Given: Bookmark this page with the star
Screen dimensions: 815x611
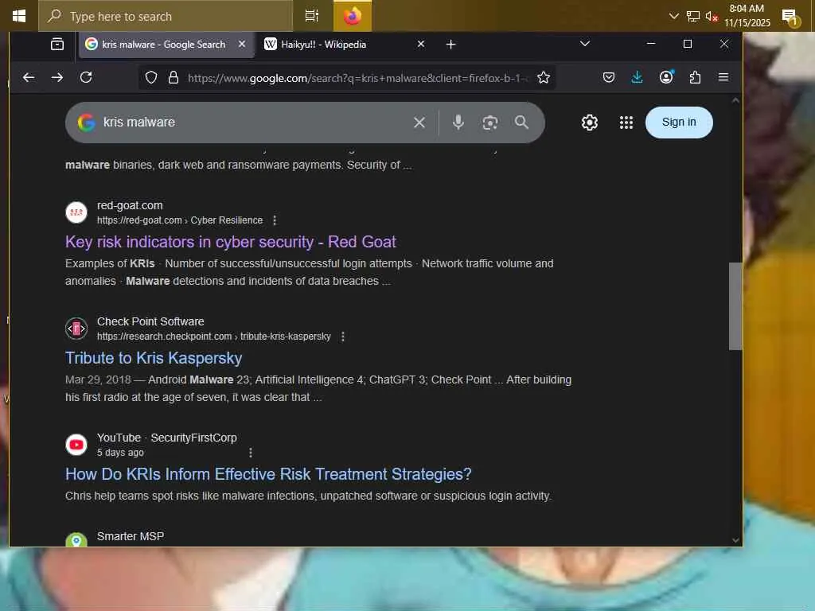Looking at the screenshot, I should pos(544,78).
